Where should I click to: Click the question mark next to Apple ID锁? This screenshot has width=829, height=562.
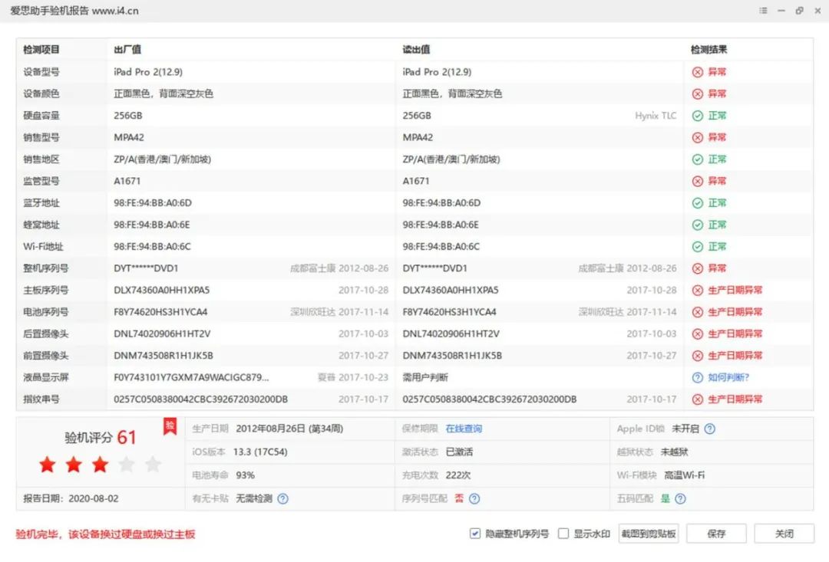point(709,429)
